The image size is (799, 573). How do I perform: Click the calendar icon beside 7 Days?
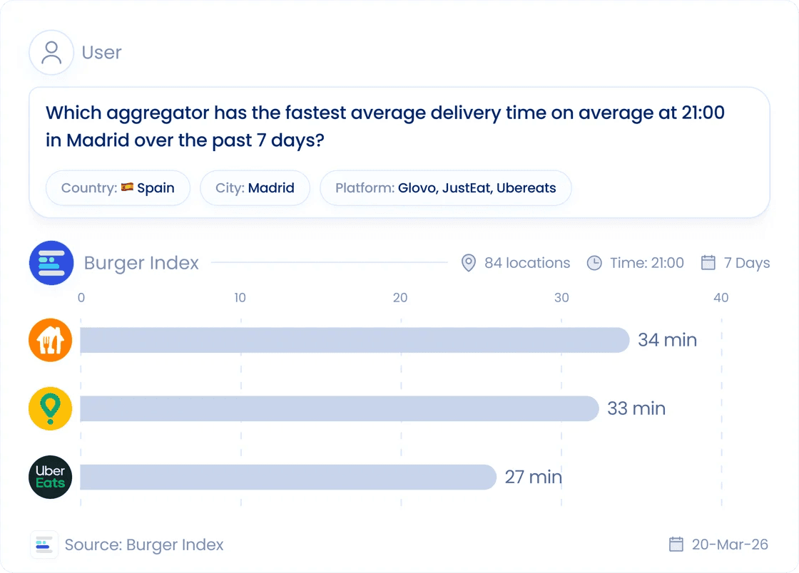click(x=708, y=262)
